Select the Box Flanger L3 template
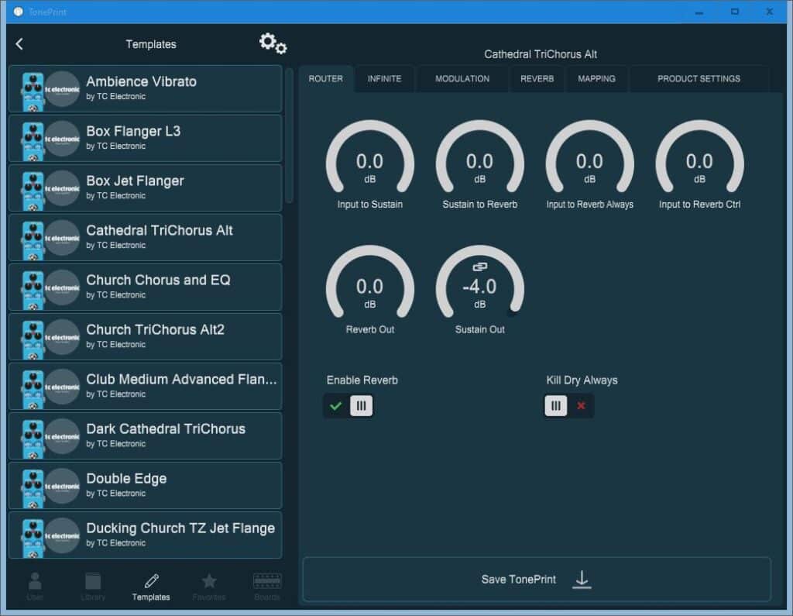The height and width of the screenshot is (616, 793). [x=145, y=139]
